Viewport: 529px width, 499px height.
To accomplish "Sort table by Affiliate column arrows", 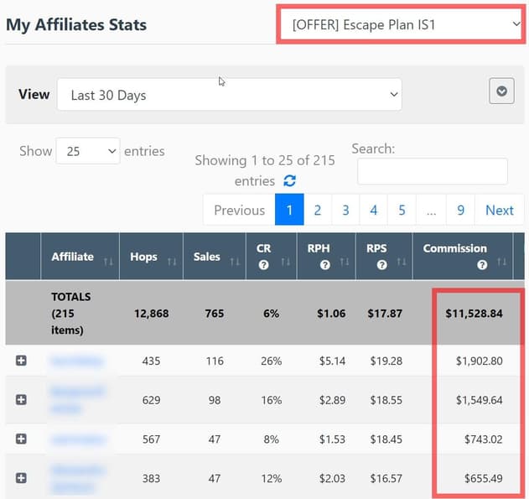I will click(108, 262).
